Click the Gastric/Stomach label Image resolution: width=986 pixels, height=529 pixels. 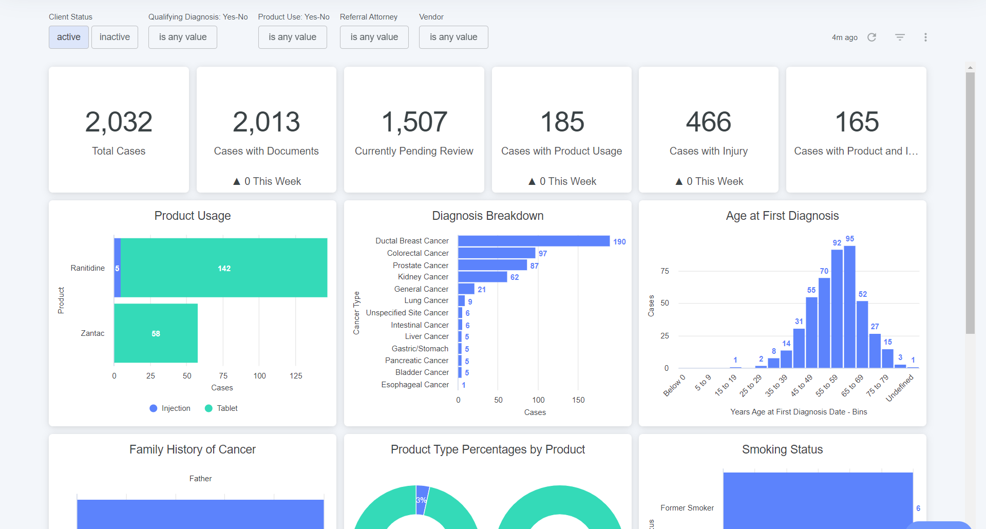point(420,349)
